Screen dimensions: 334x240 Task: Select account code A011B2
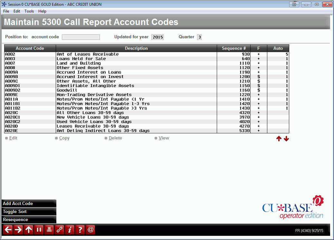(x=13, y=108)
